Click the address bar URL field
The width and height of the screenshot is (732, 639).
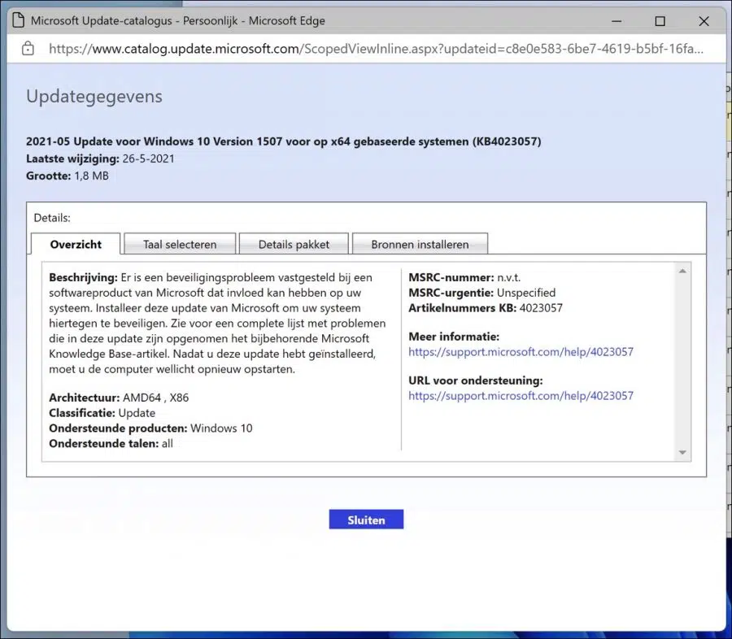tap(376, 49)
